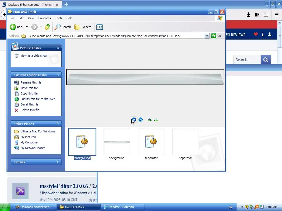Screen dimensions: 282x211
Task: Click inside the Address path field
Action: [x=113, y=36]
